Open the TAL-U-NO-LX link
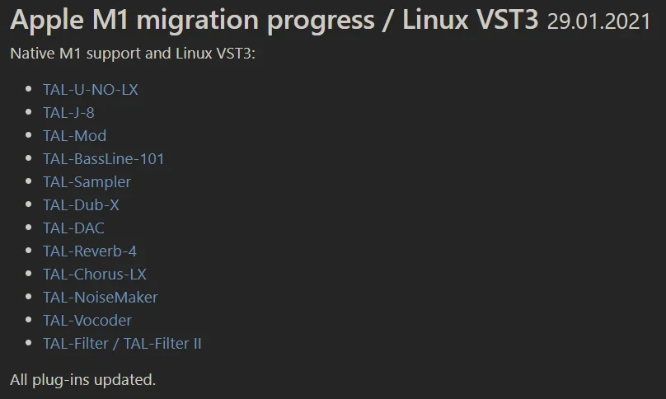The width and height of the screenshot is (666, 399). [91, 89]
